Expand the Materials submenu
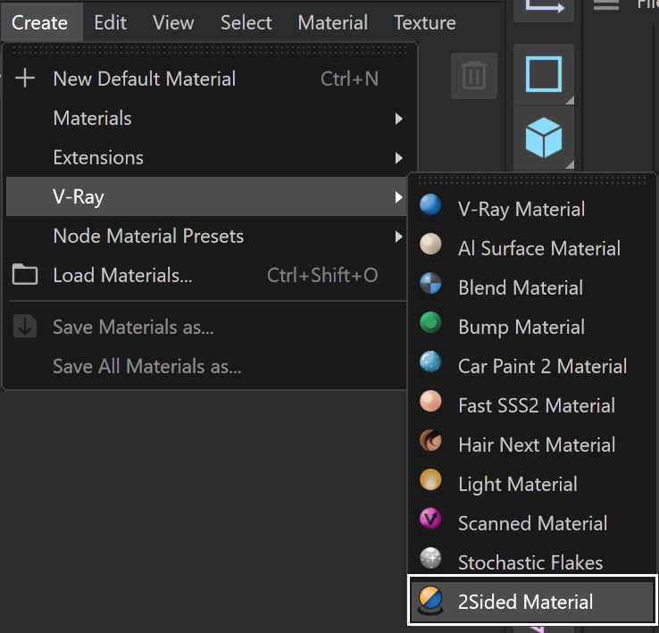Viewport: 659px width, 633px height. (x=206, y=118)
